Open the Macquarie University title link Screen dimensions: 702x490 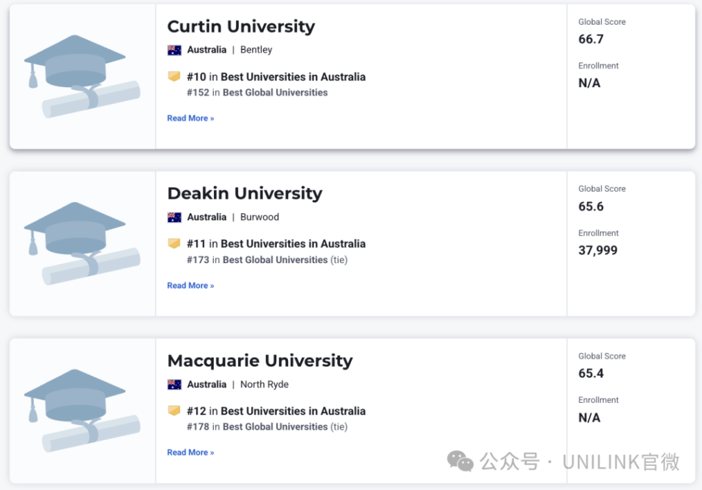coord(260,360)
